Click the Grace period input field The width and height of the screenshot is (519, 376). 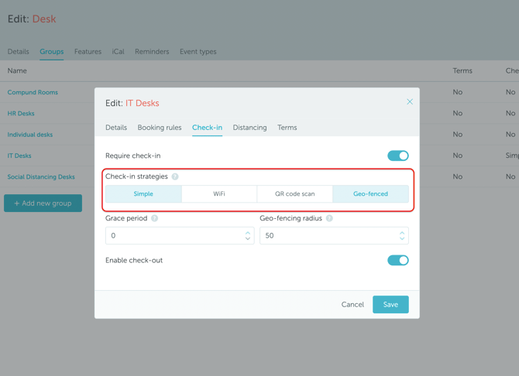pyautogui.click(x=174, y=236)
